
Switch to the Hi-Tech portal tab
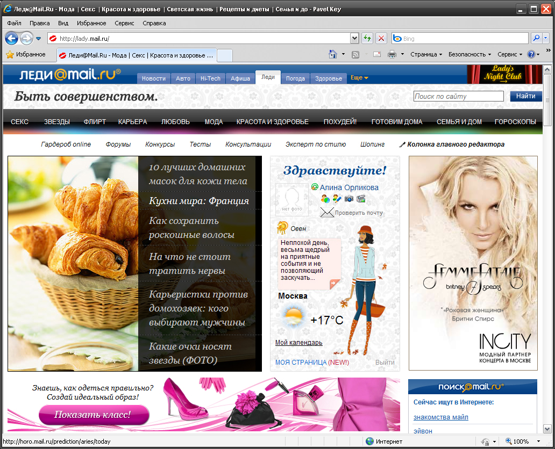coord(210,78)
